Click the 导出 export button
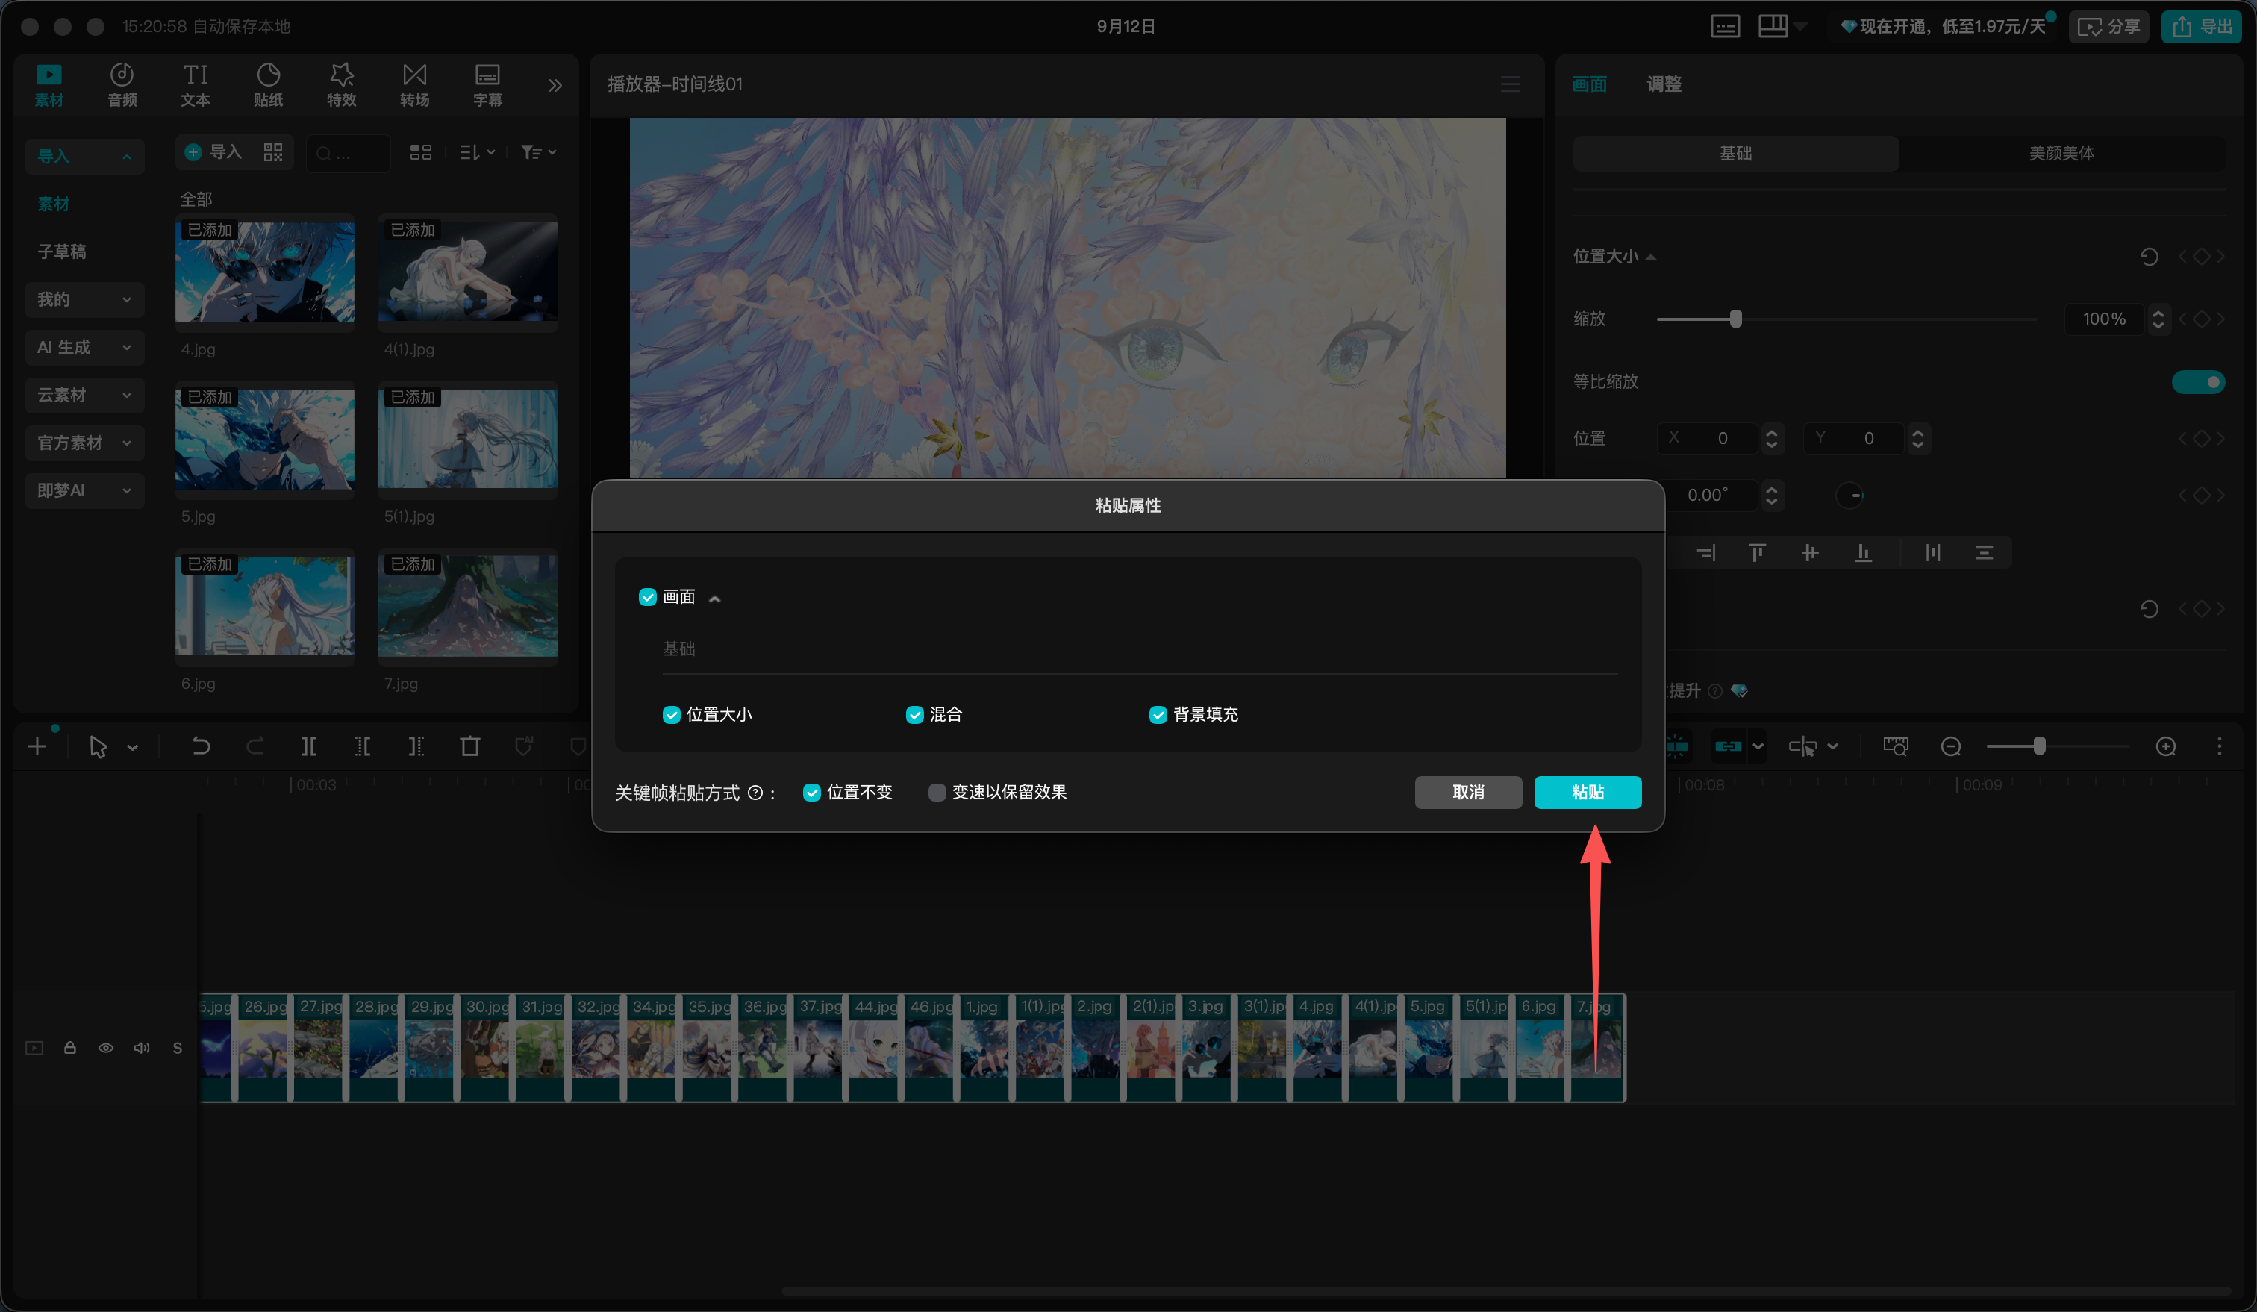The height and width of the screenshot is (1312, 2257). point(2202,26)
